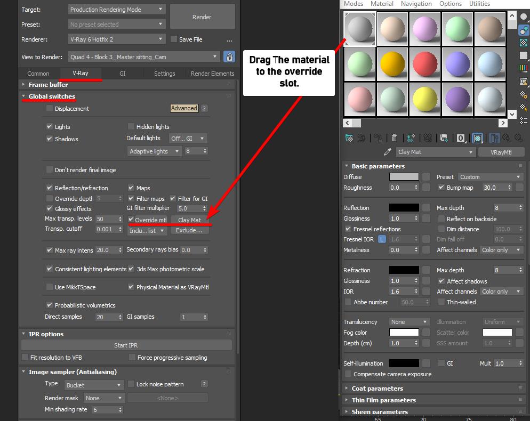The width and height of the screenshot is (530, 421).
Task: Open the Translucency dropdown
Action: point(409,321)
